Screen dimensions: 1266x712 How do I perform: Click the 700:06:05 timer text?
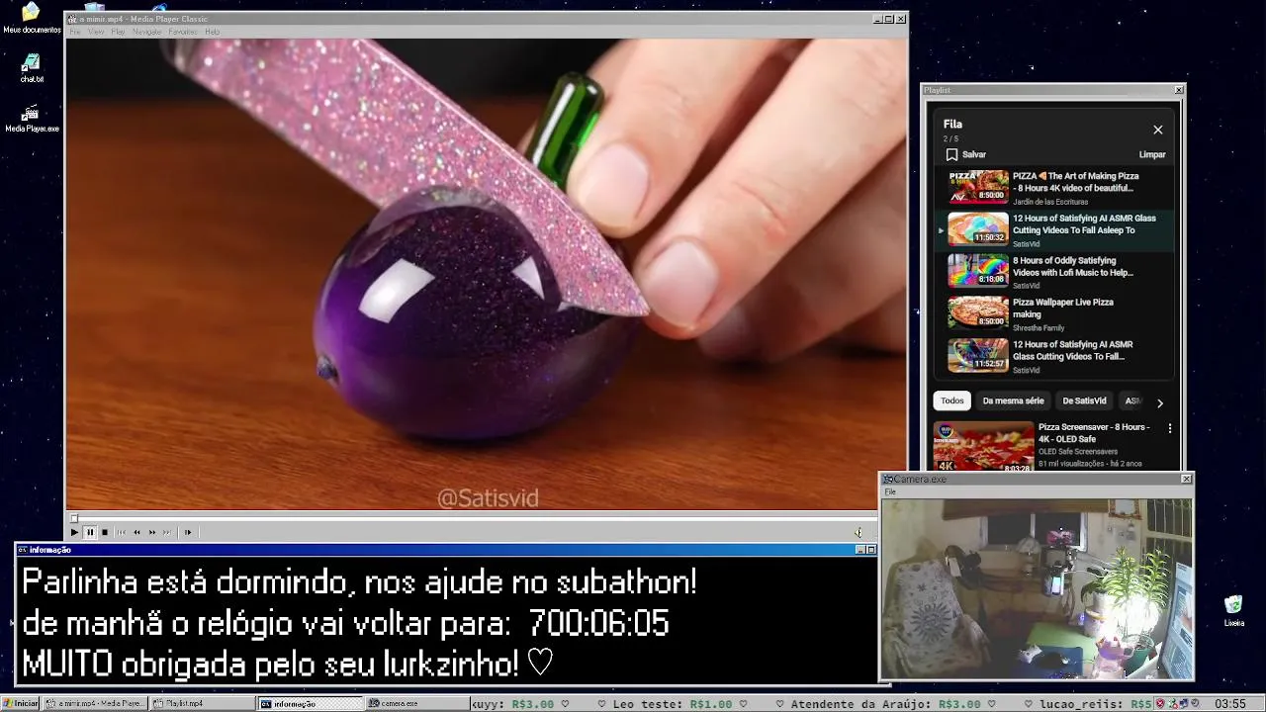tap(598, 623)
